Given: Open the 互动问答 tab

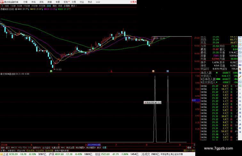Looking at the screenshot, I should point(49,151).
